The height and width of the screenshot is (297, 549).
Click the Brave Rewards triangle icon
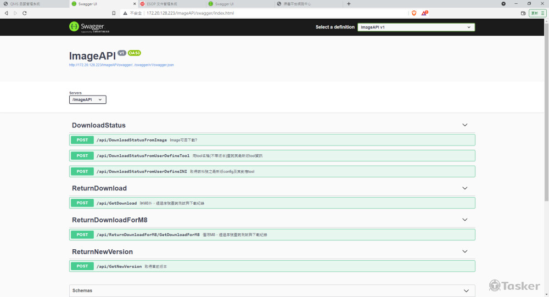pos(424,13)
